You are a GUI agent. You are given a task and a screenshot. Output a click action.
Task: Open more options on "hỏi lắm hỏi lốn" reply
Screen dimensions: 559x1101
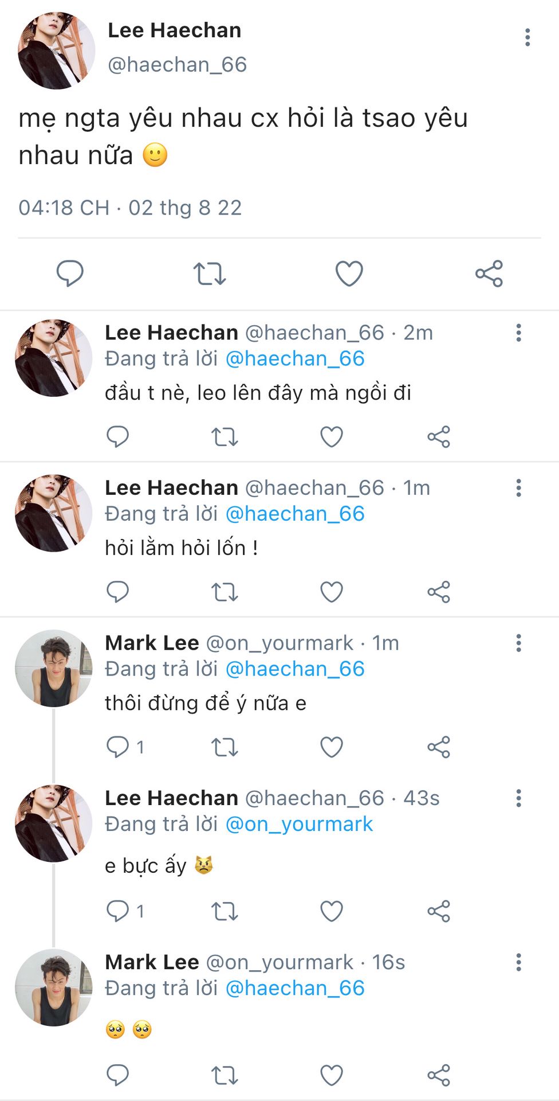click(x=519, y=488)
